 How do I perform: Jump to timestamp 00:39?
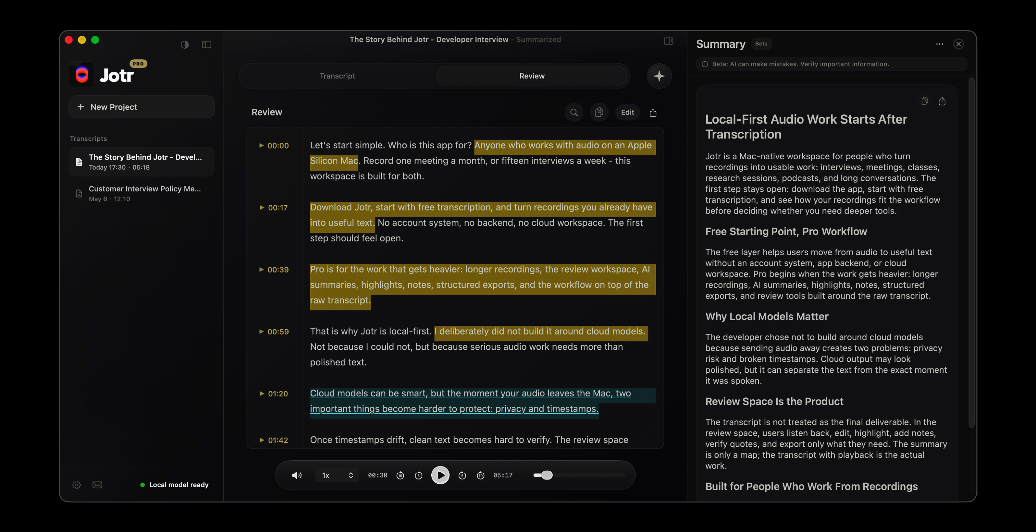pyautogui.click(x=274, y=270)
